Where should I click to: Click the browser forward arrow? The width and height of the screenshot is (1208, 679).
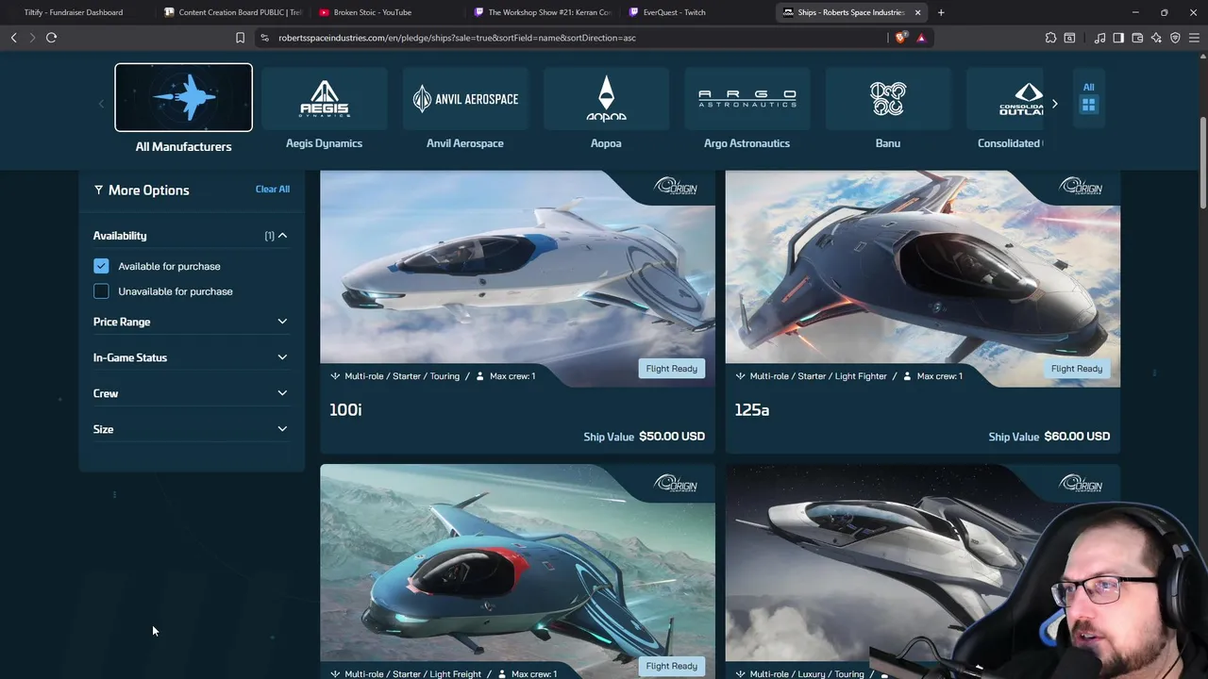click(32, 38)
